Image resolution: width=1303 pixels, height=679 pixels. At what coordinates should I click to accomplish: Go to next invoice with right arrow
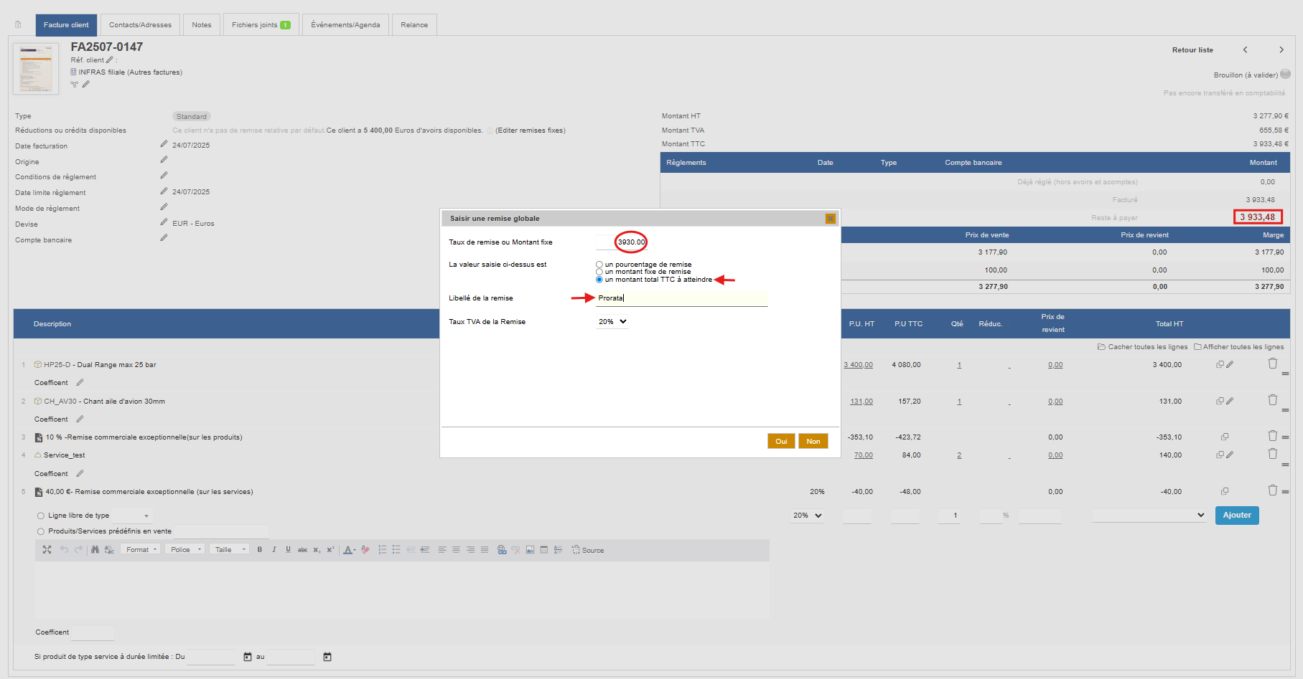point(1281,49)
